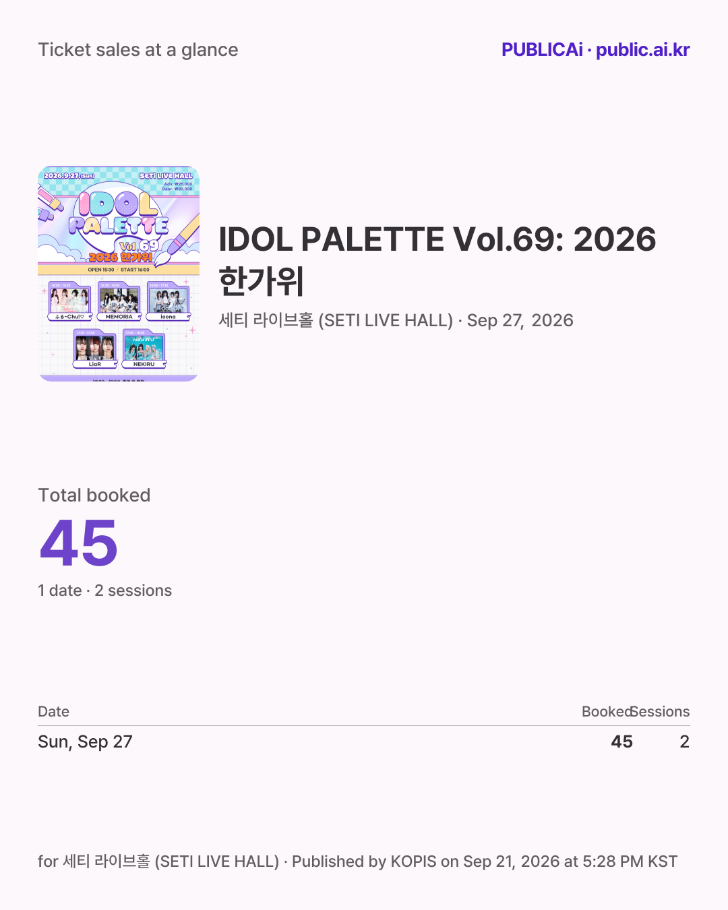Click the Sep 27, 2026 event date text
The width and height of the screenshot is (728, 910).
point(520,320)
